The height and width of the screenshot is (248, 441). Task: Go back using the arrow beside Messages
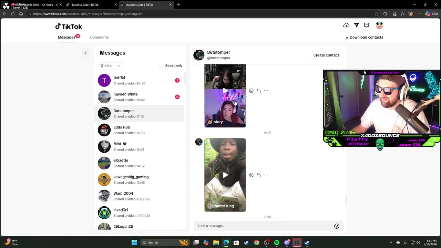click(x=86, y=53)
